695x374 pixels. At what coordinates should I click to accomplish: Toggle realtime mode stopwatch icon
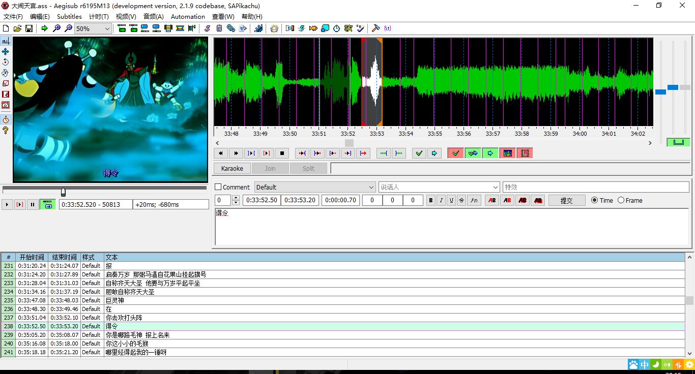(6, 119)
